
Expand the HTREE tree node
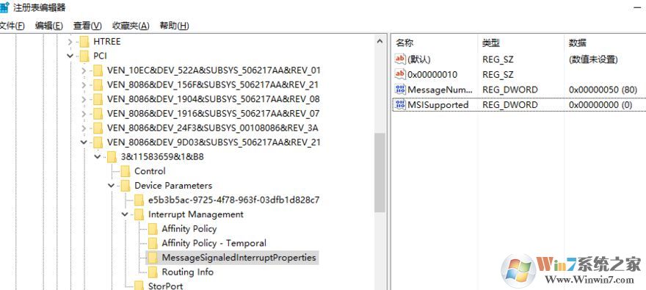pyautogui.click(x=70, y=42)
